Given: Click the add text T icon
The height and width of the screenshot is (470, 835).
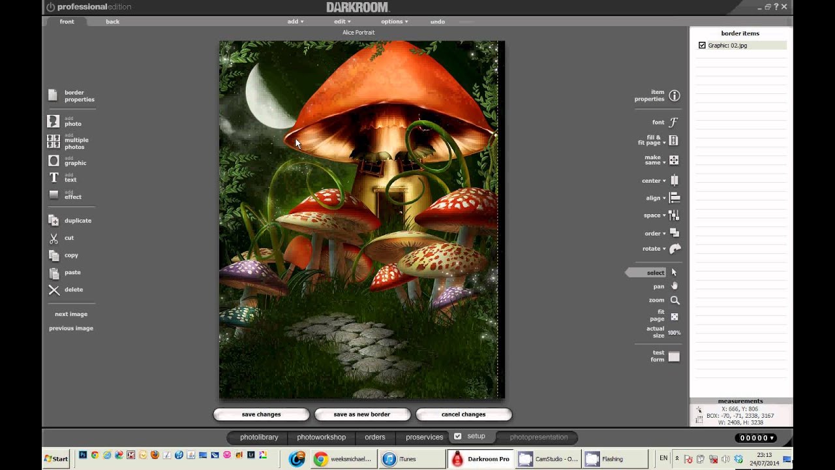Looking at the screenshot, I should 53,178.
